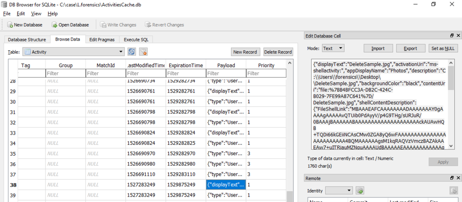Select the Browse Data tab
The image size is (462, 202).
[x=68, y=39]
